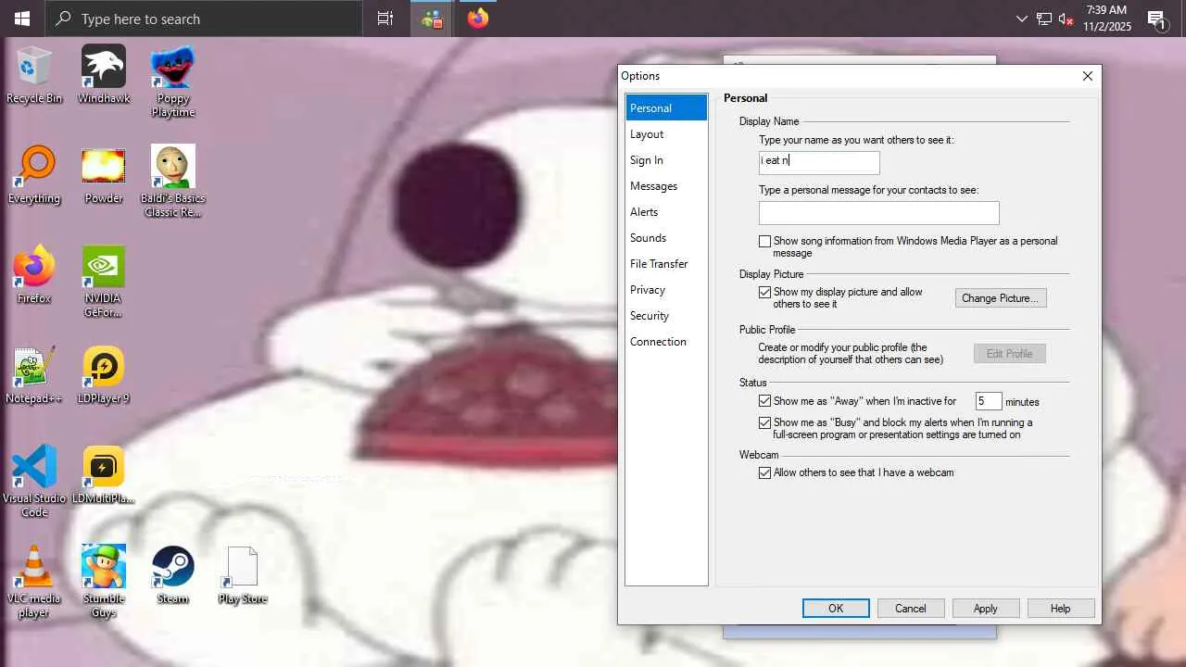Open the Security options category
Screen dimensions: 1186x667
point(666,316)
